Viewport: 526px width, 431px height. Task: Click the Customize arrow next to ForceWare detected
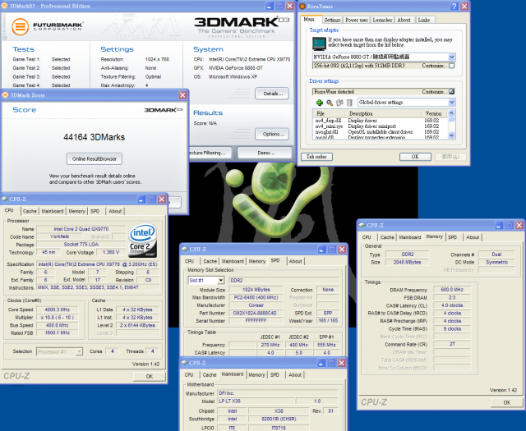click(451, 91)
